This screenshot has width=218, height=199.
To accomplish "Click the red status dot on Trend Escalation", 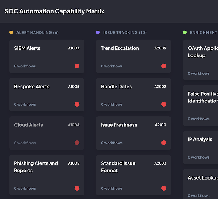I will tap(164, 66).
